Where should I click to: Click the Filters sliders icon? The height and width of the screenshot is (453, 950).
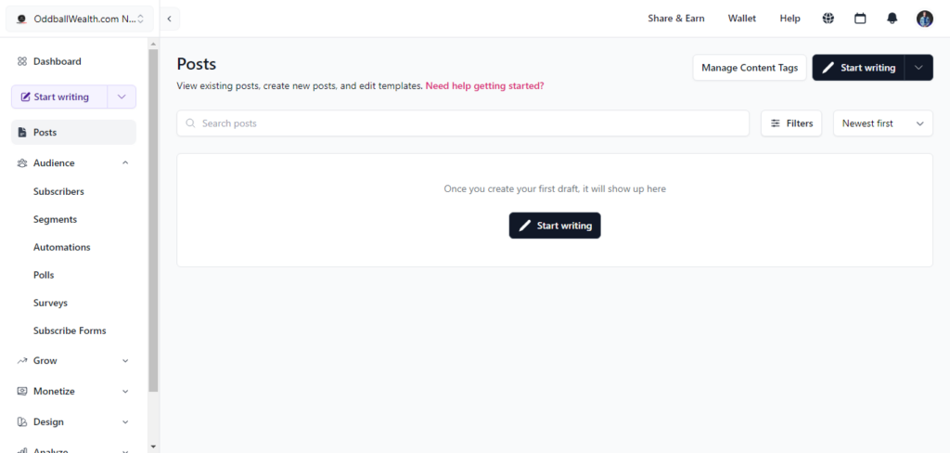coord(776,123)
